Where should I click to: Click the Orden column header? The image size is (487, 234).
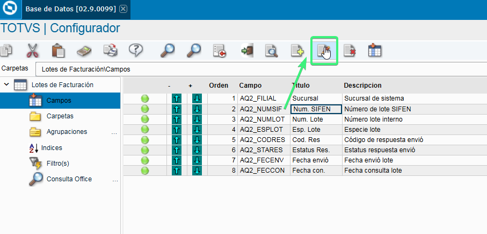[x=219, y=85]
